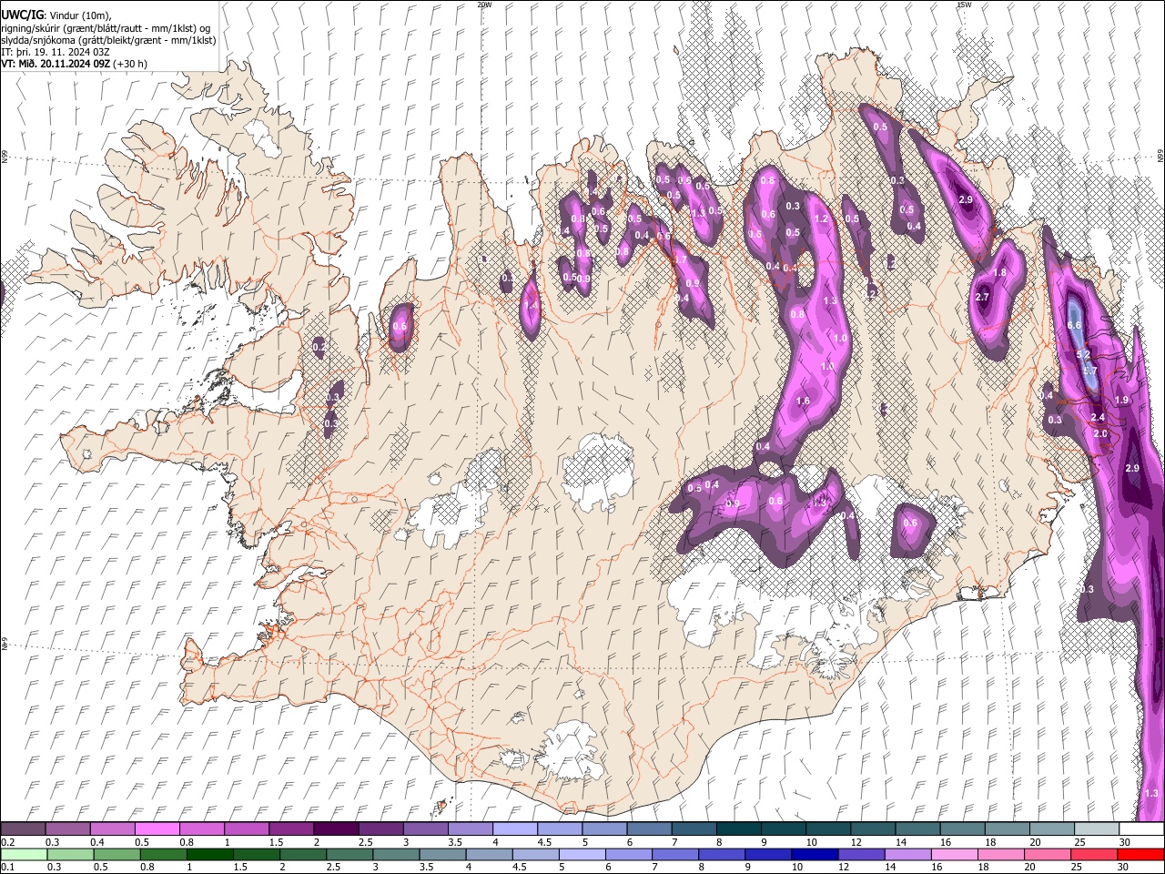Click the 30 label under the bottom scale
This screenshot has width=1165, height=874.
click(1125, 867)
